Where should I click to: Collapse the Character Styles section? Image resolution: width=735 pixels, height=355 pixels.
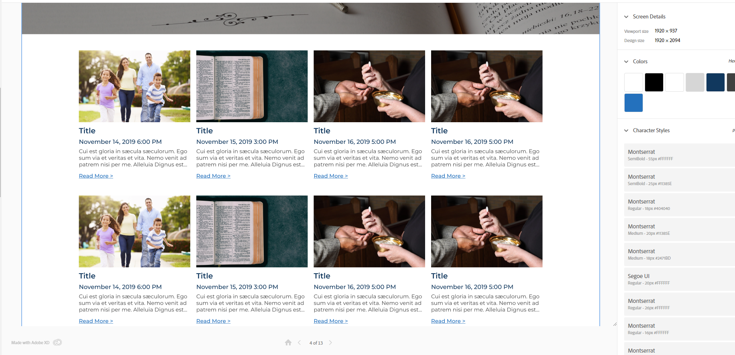point(626,131)
